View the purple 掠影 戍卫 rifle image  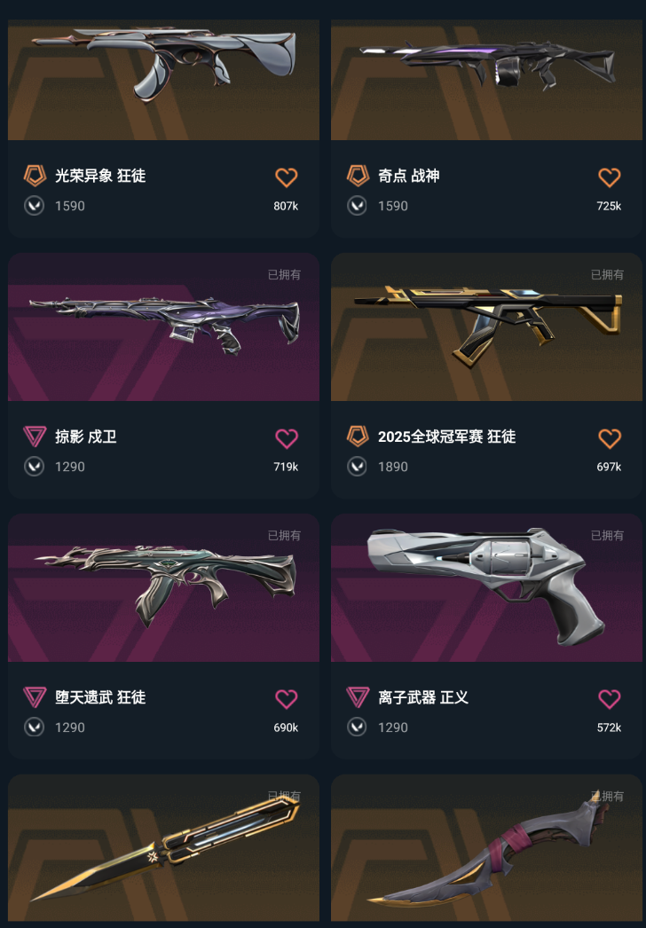(163, 327)
